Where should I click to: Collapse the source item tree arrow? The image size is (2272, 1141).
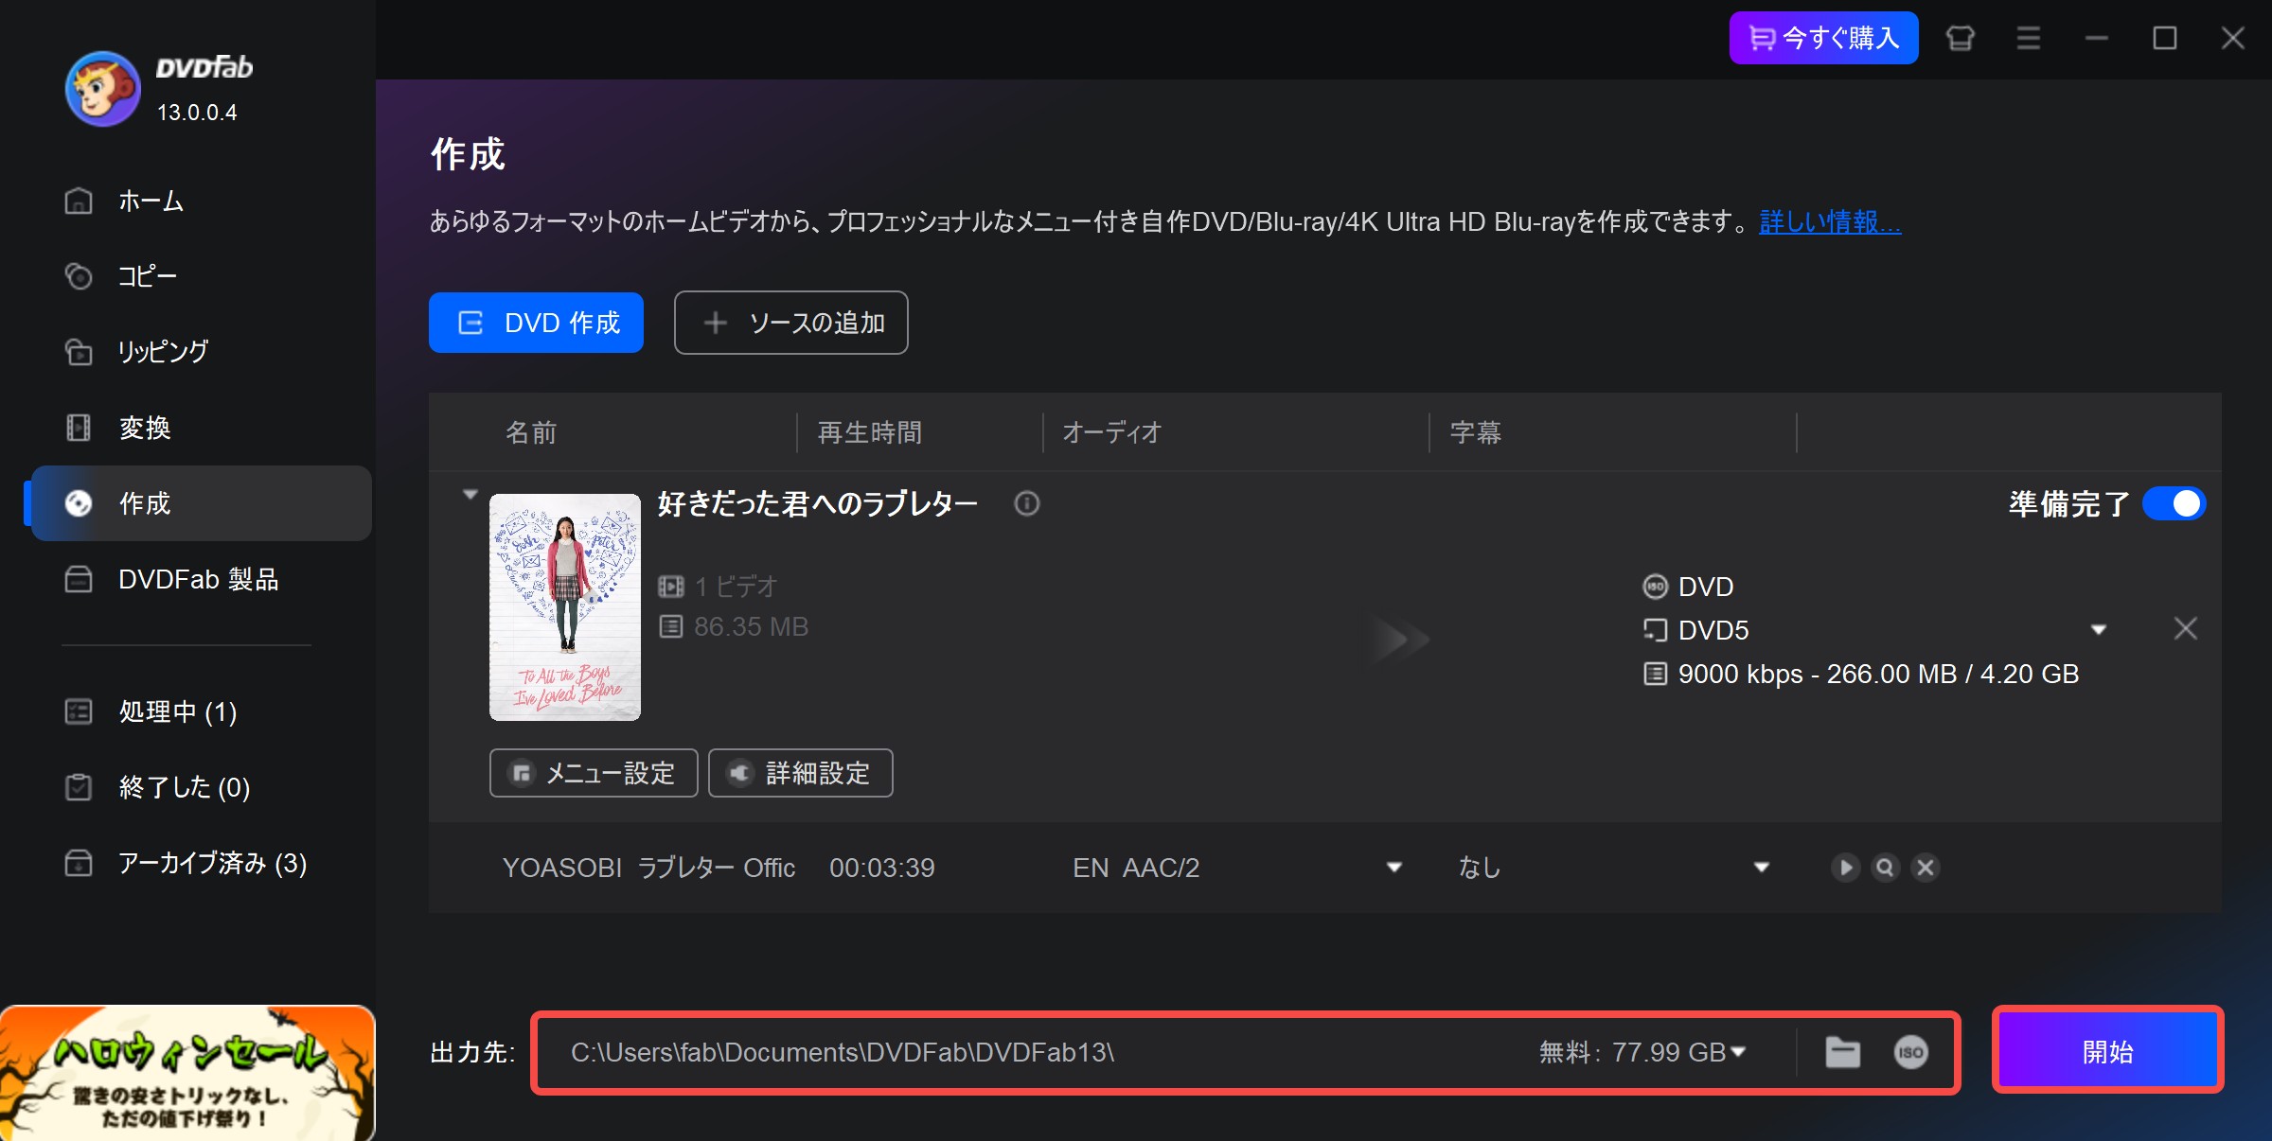tap(470, 495)
